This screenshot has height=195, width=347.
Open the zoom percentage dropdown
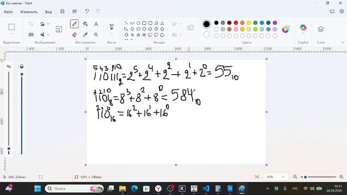[x=276, y=177]
